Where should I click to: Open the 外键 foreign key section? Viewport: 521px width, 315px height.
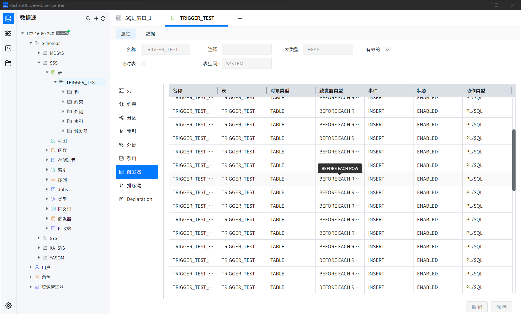click(x=131, y=144)
